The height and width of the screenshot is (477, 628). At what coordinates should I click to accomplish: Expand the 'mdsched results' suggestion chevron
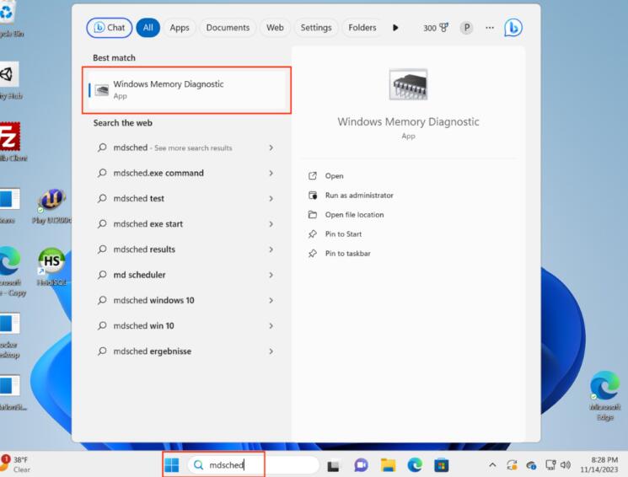[271, 249]
